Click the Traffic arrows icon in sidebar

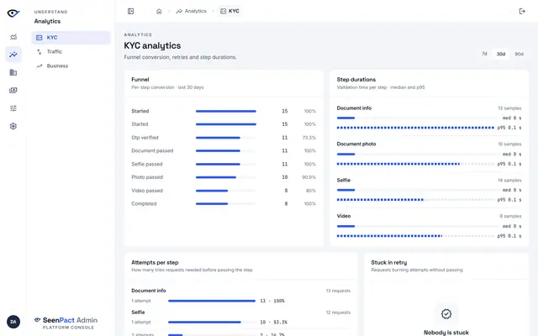click(x=40, y=52)
